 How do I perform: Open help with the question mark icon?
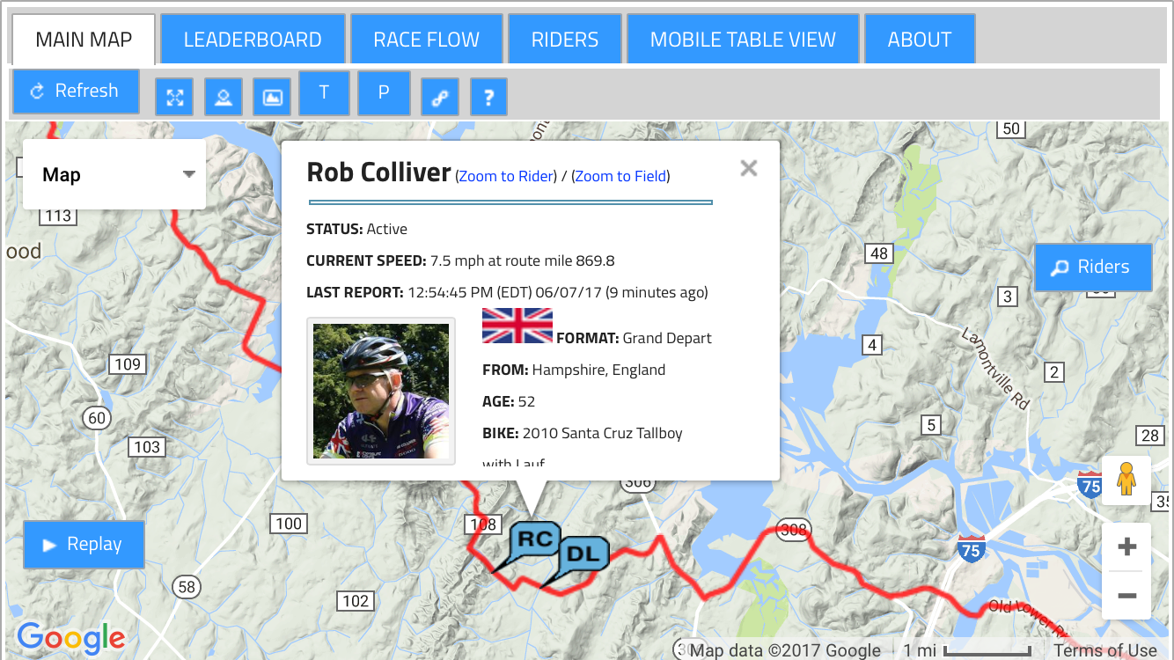point(488,97)
